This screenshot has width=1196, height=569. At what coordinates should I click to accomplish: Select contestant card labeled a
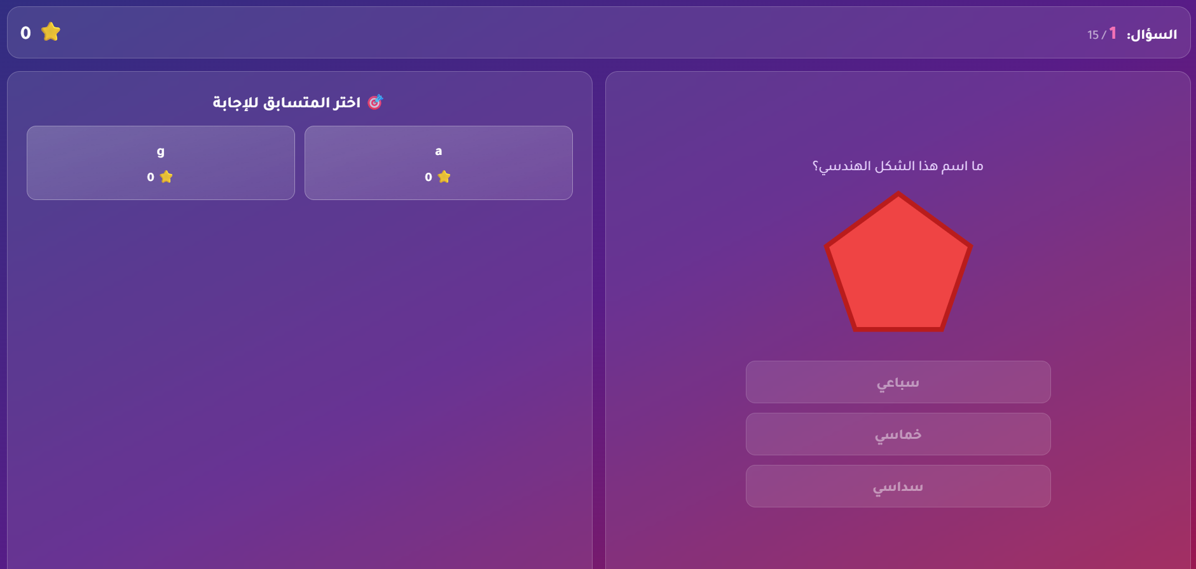438,163
